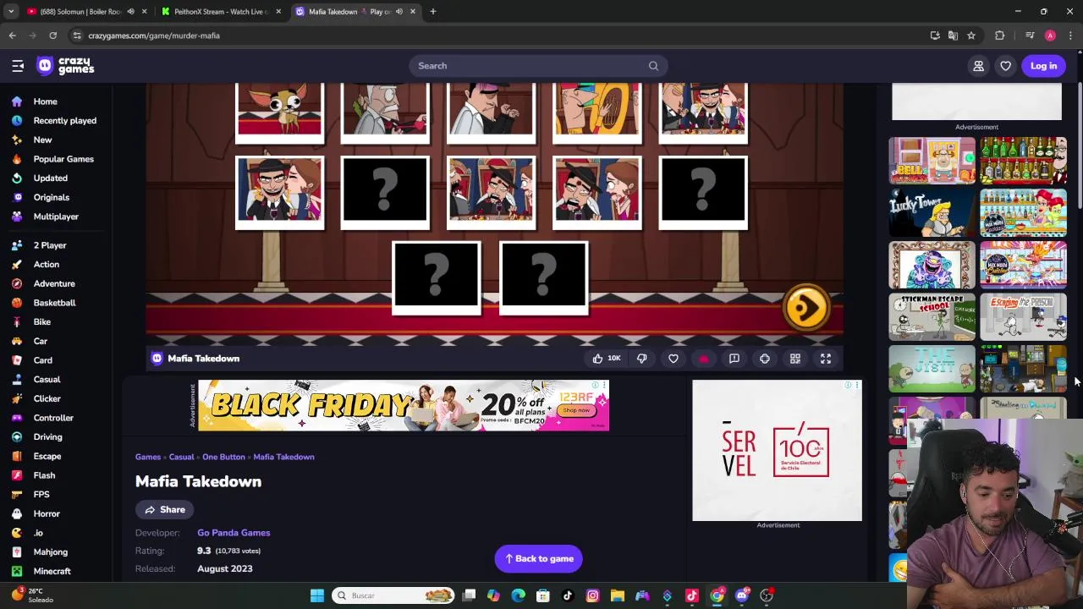Open the Escaping the Prison thumbnail

(1023, 316)
